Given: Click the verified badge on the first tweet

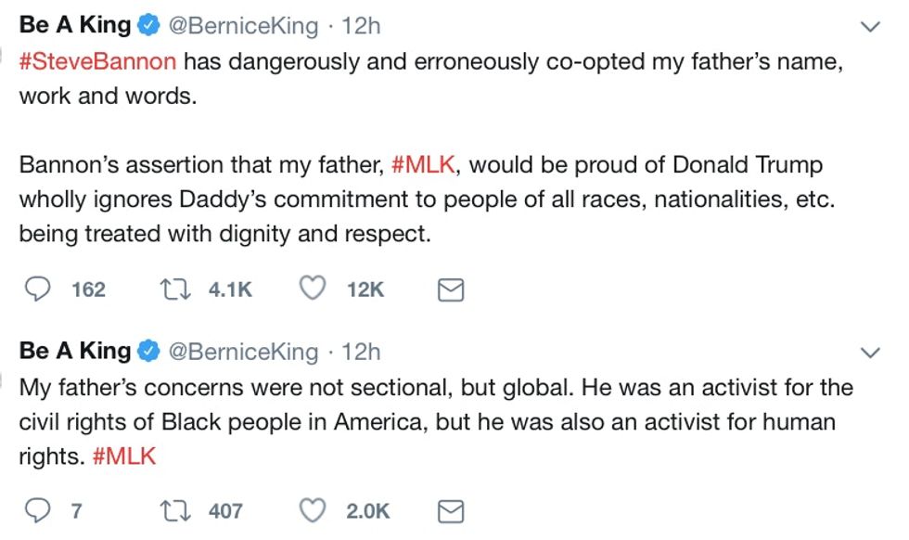Looking at the screenshot, I should [x=148, y=27].
